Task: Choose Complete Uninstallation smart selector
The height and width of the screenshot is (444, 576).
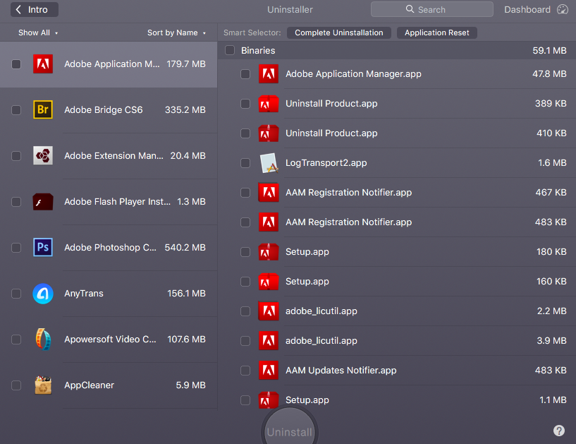Action: pyautogui.click(x=338, y=32)
